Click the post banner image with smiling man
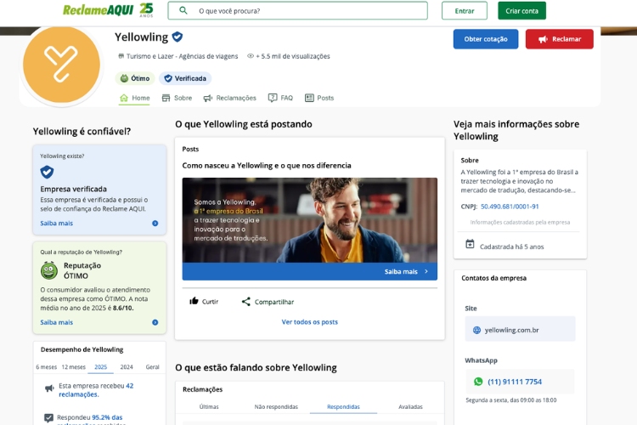 coord(309,220)
